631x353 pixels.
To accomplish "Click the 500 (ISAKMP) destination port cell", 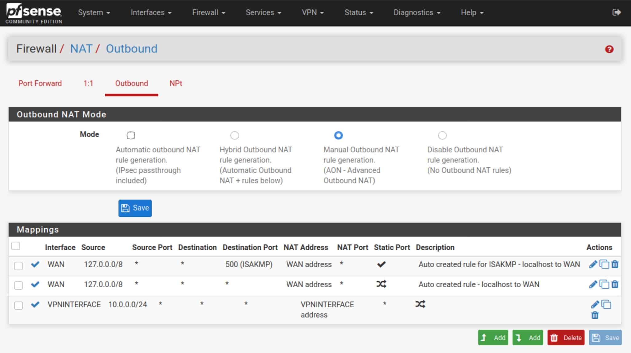I will coord(249,264).
